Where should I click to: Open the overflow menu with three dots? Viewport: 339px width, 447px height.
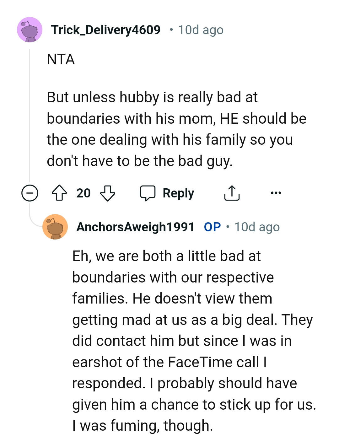[275, 193]
